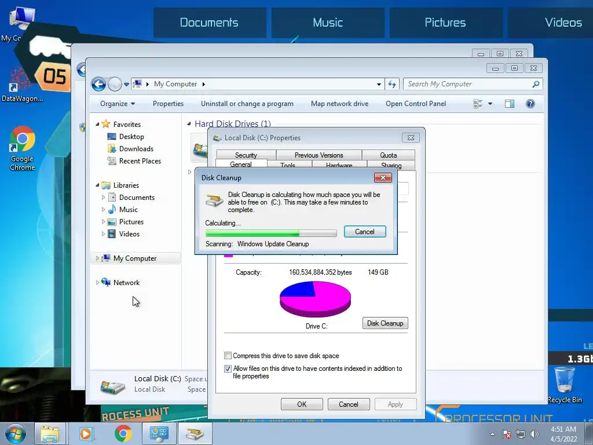Select Downloads in Favorites

pos(136,149)
